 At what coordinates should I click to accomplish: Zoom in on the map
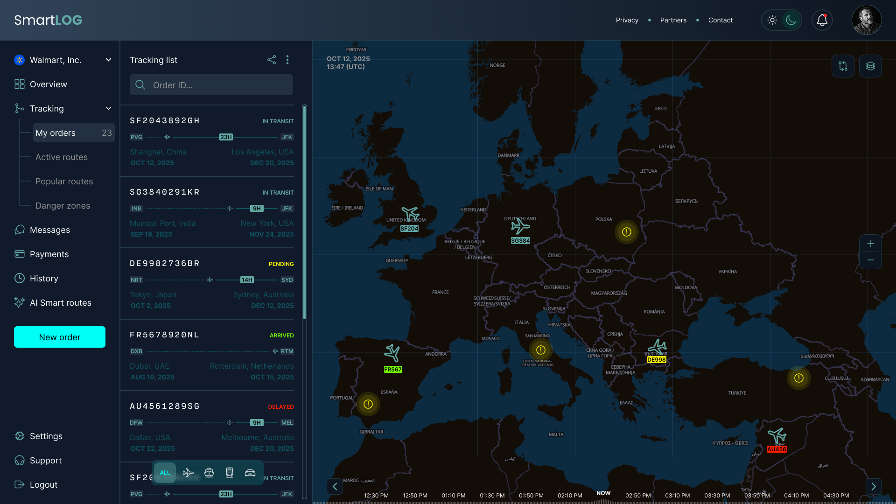point(871,244)
